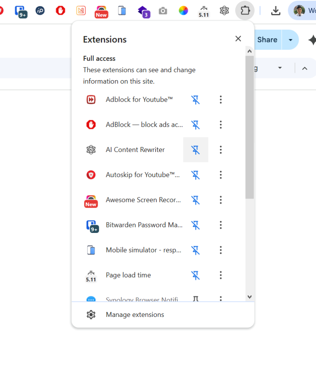This screenshot has width=316, height=391.
Task: Open the three-dot menu for Autoskip for Youtube
Action: click(221, 175)
